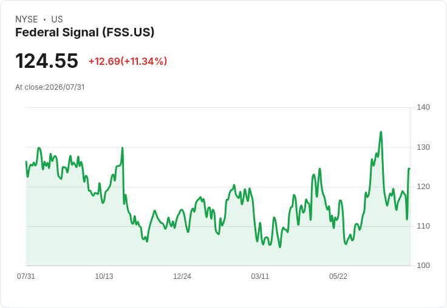Viewport: 447px width, 308px height.
Task: Click the 140 y-axis label
Action: (x=423, y=107)
